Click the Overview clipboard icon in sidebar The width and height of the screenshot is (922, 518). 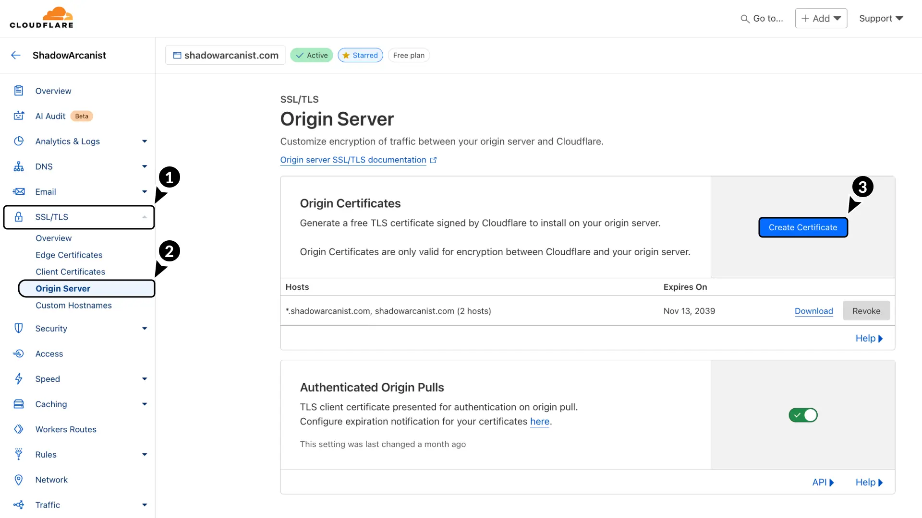19,91
